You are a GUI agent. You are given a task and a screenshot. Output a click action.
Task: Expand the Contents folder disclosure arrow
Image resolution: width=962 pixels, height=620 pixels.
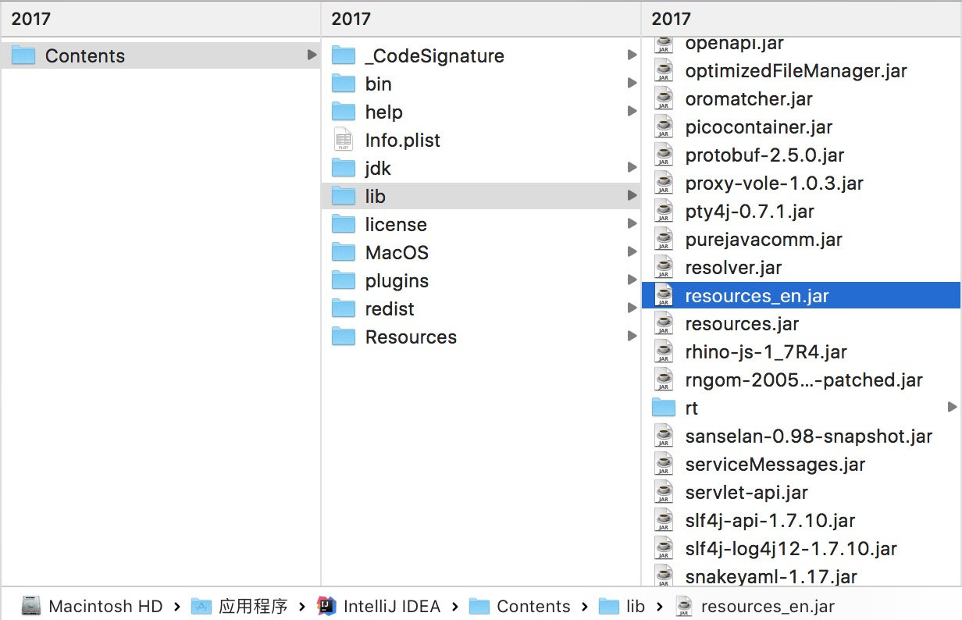click(312, 55)
